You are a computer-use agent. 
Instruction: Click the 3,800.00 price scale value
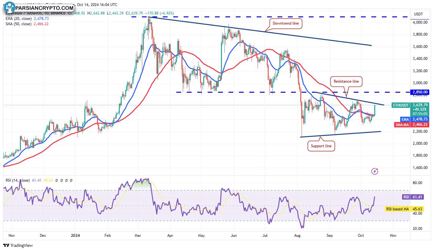(x=420, y=34)
